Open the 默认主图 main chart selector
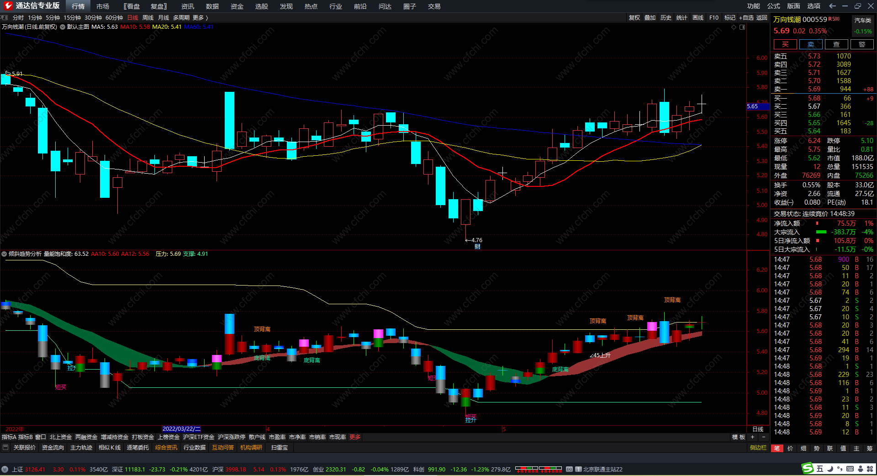 tap(78, 27)
